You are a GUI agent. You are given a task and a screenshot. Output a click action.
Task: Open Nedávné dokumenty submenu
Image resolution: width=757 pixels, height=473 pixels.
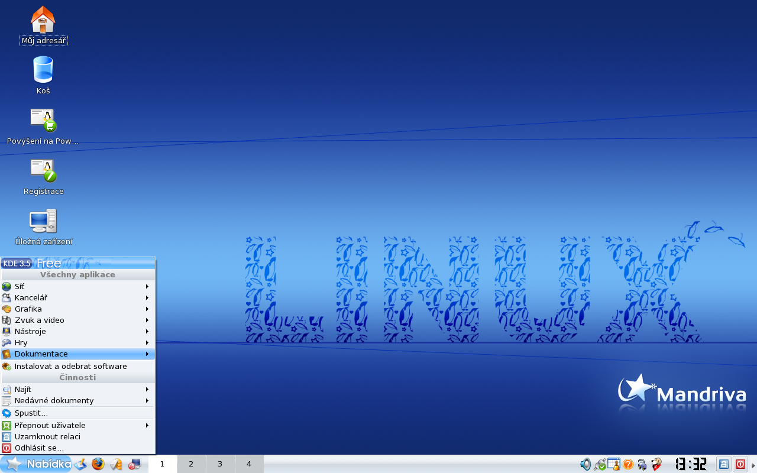pos(77,400)
